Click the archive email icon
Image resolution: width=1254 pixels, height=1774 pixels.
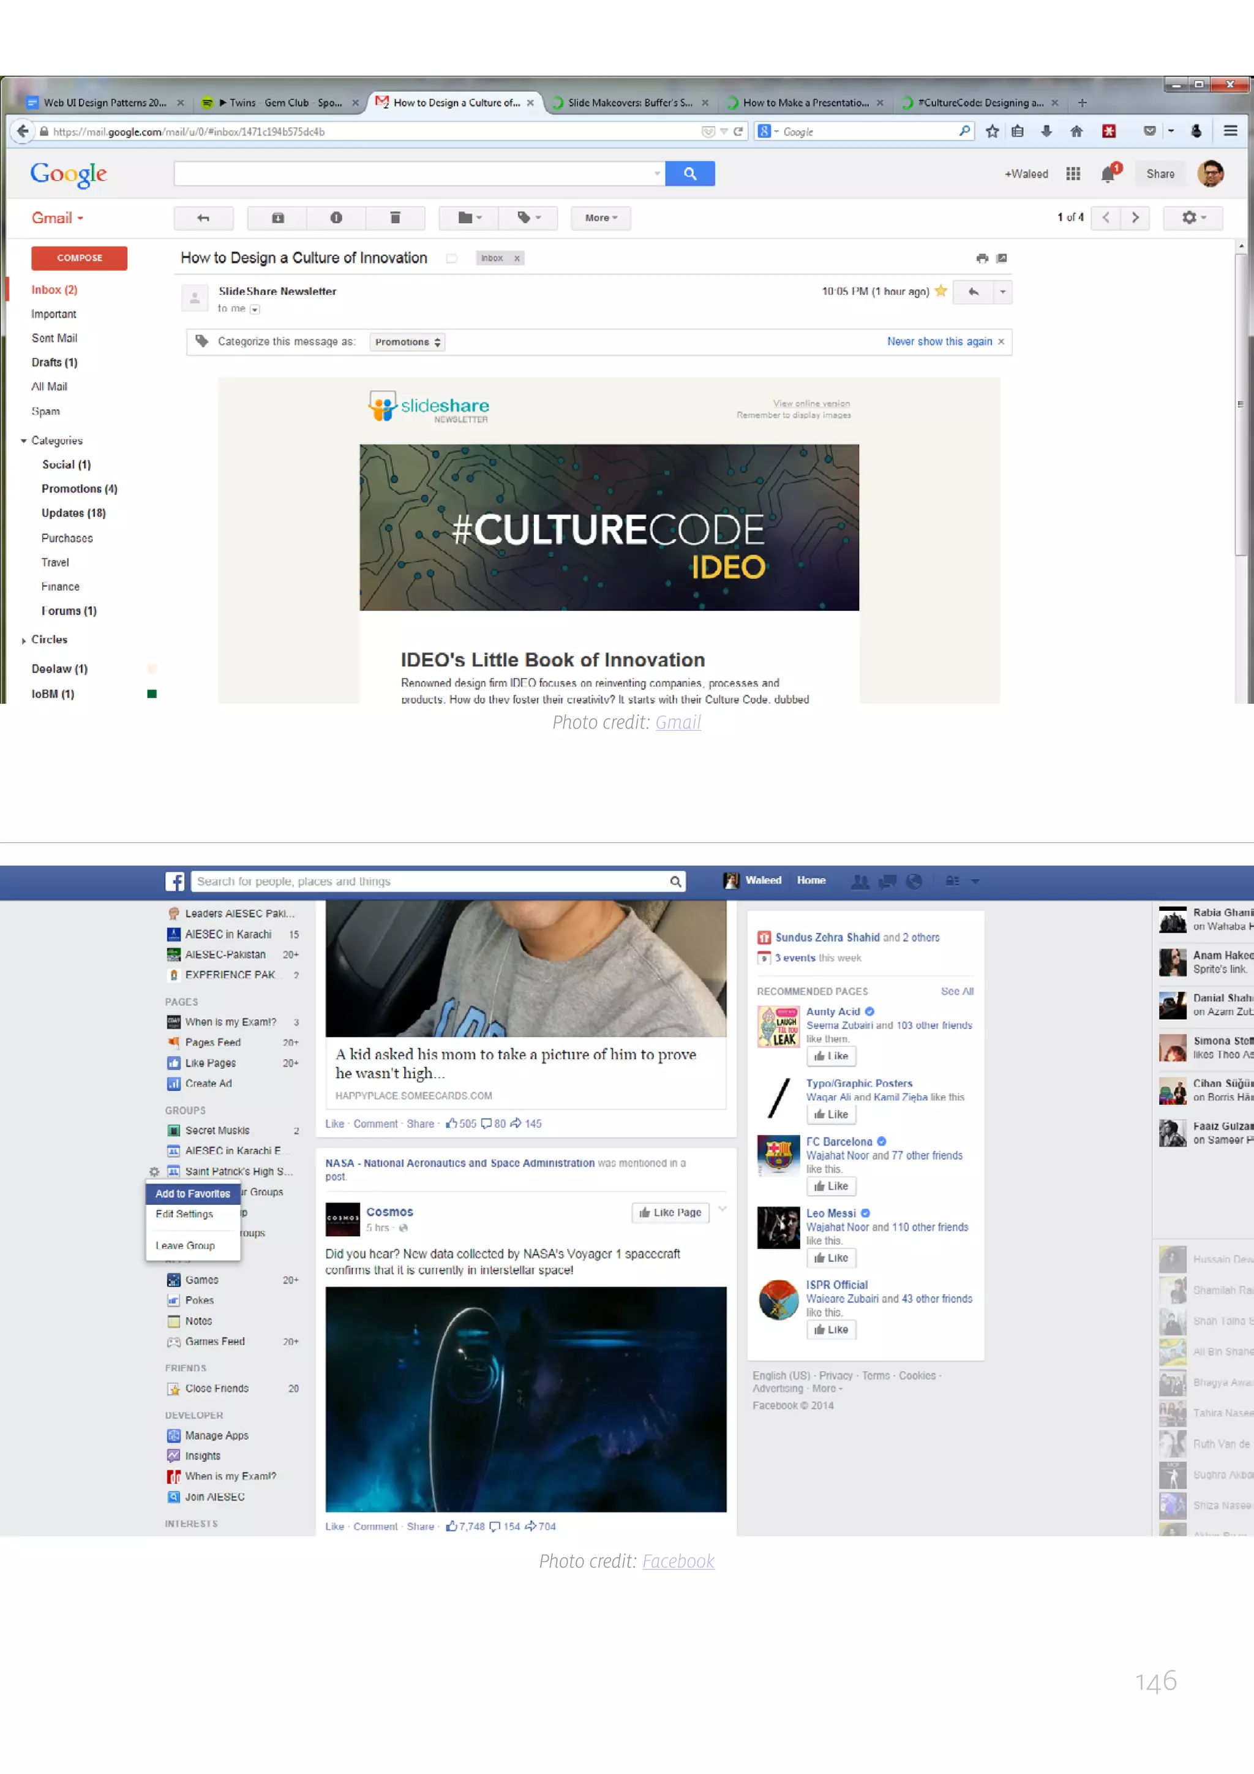point(277,218)
